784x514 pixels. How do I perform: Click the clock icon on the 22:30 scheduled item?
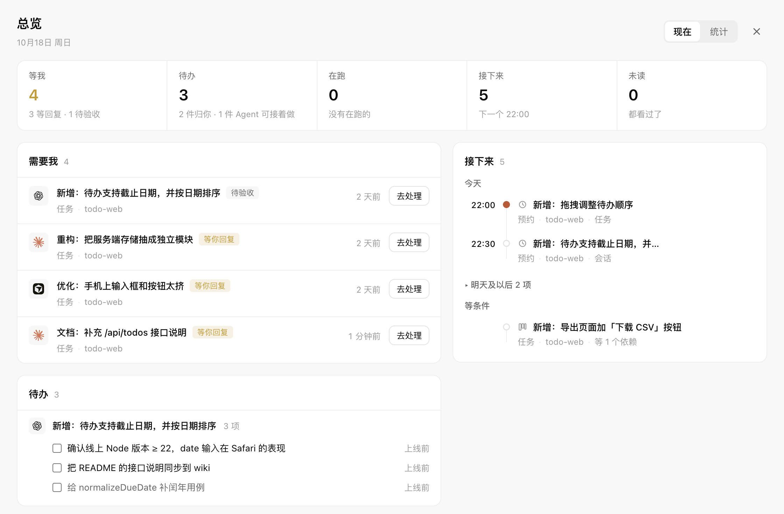(x=523, y=243)
